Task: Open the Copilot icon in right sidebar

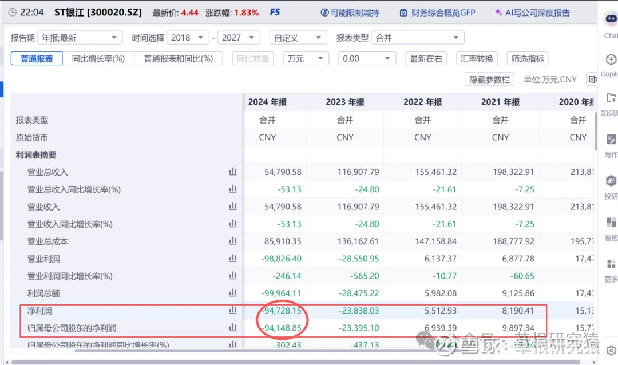Action: point(611,60)
